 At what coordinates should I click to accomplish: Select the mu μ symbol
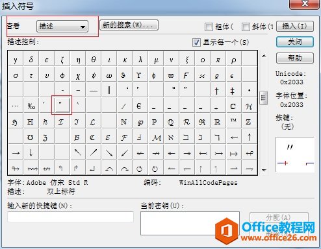[x=156, y=59]
